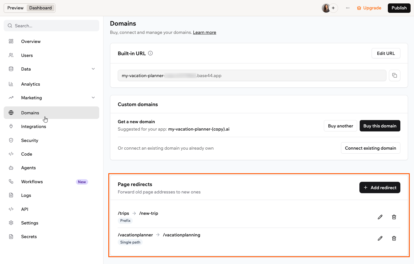Click the built-in URL text field
Screen dimensions: 414x264
(x=252, y=75)
